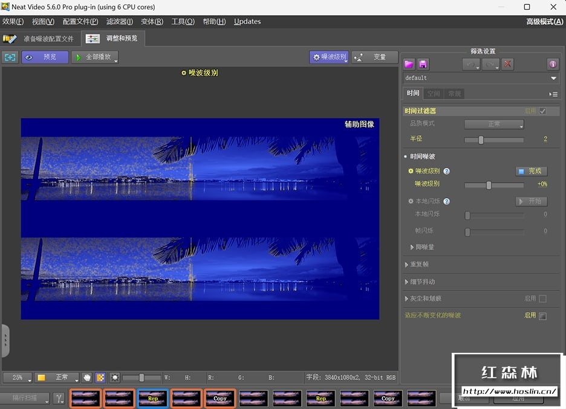
Task: Open the 滤波器(I) menu
Action: tap(120, 22)
